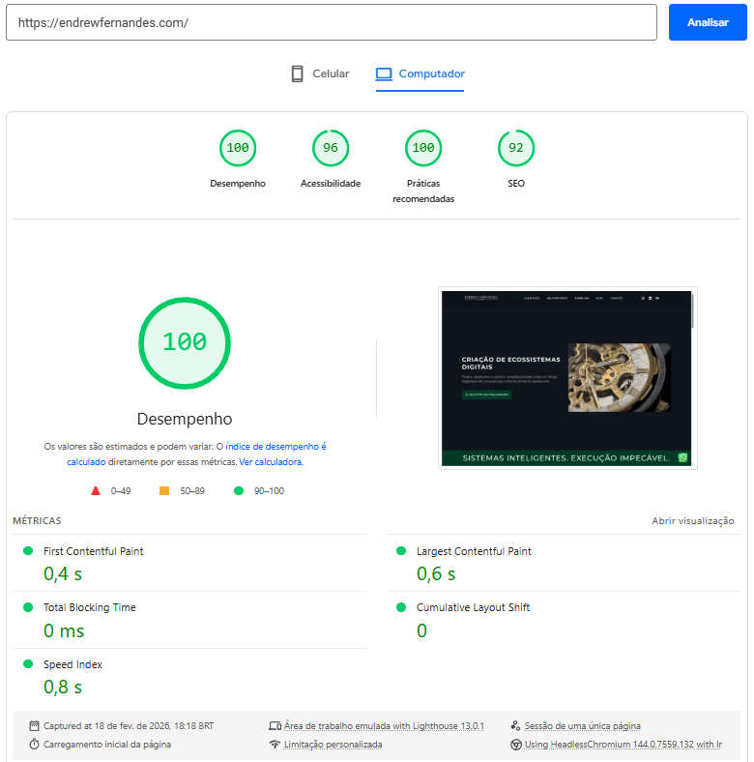Click the stopwatch icon beside Carregamento inicial
Screen dimensions: 754x762
34,745
